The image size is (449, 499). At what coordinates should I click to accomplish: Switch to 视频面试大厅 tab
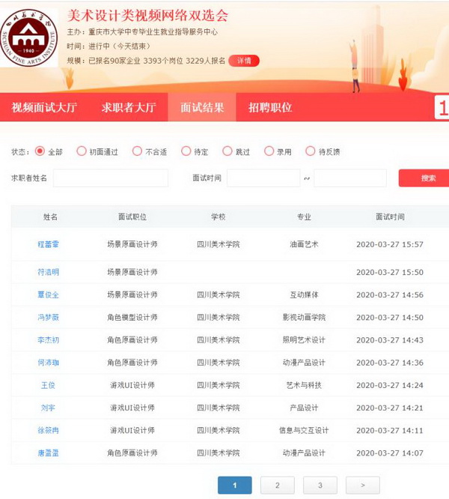[x=44, y=108]
